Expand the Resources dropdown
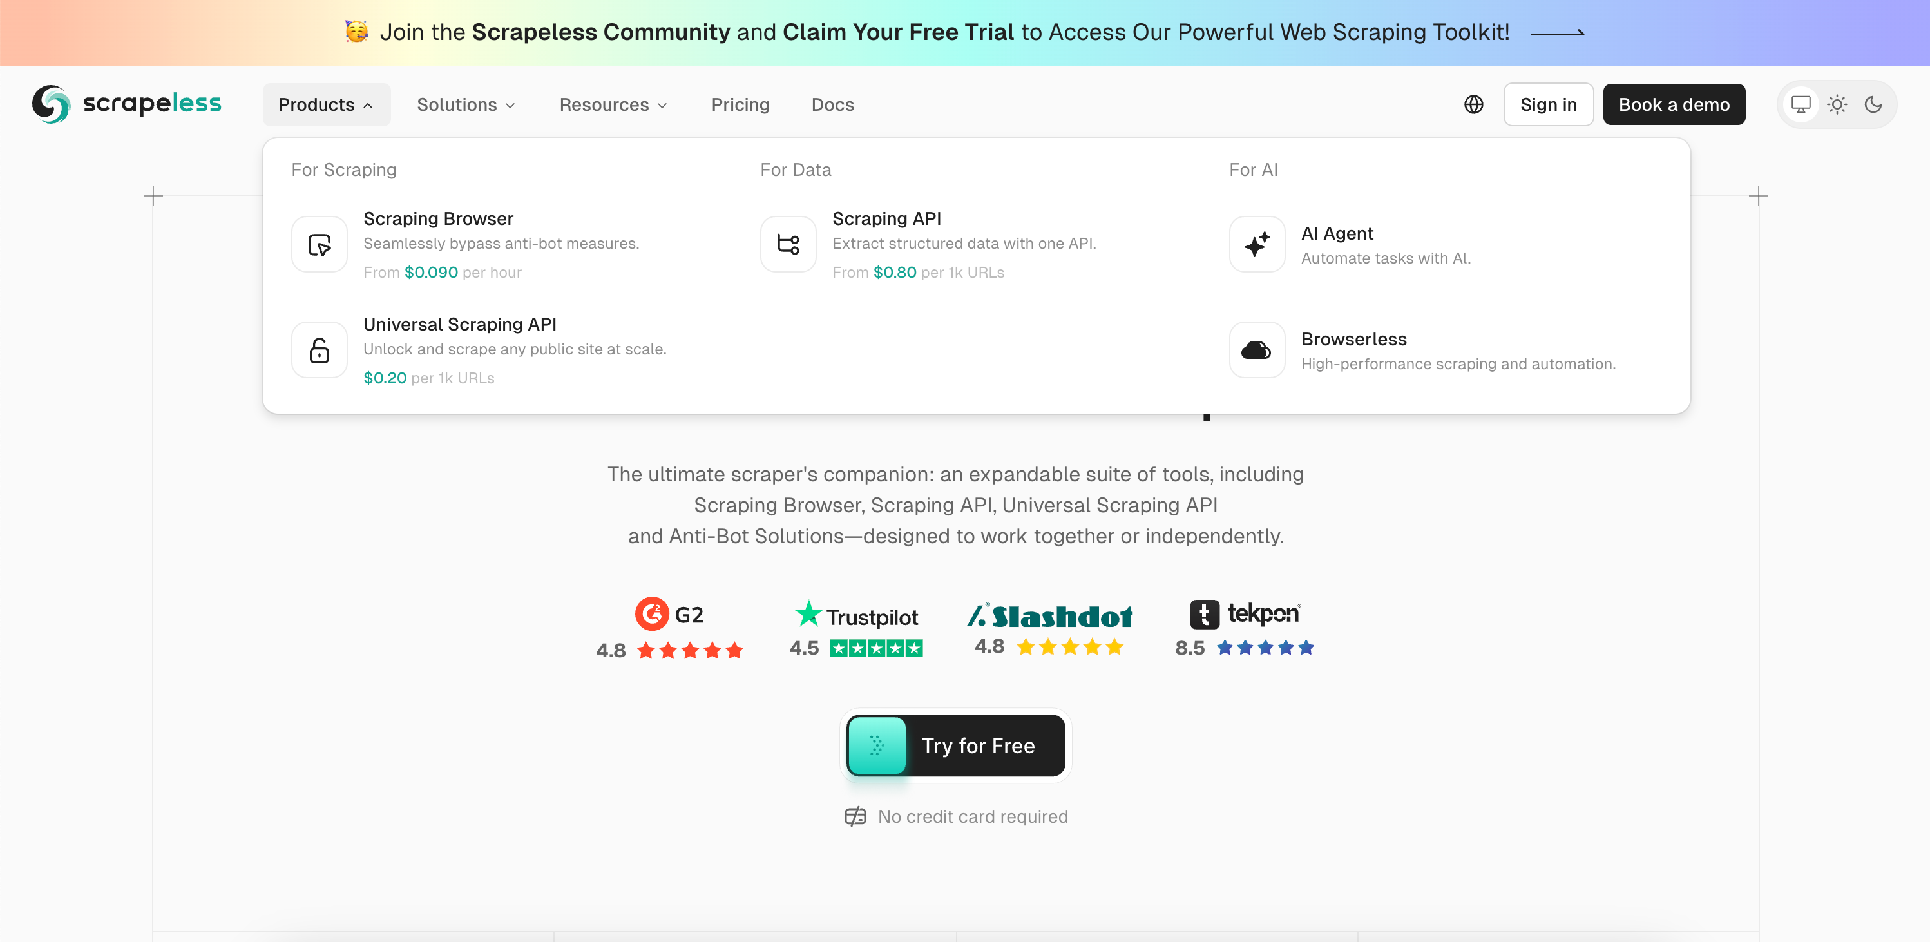This screenshot has height=942, width=1930. (613, 104)
